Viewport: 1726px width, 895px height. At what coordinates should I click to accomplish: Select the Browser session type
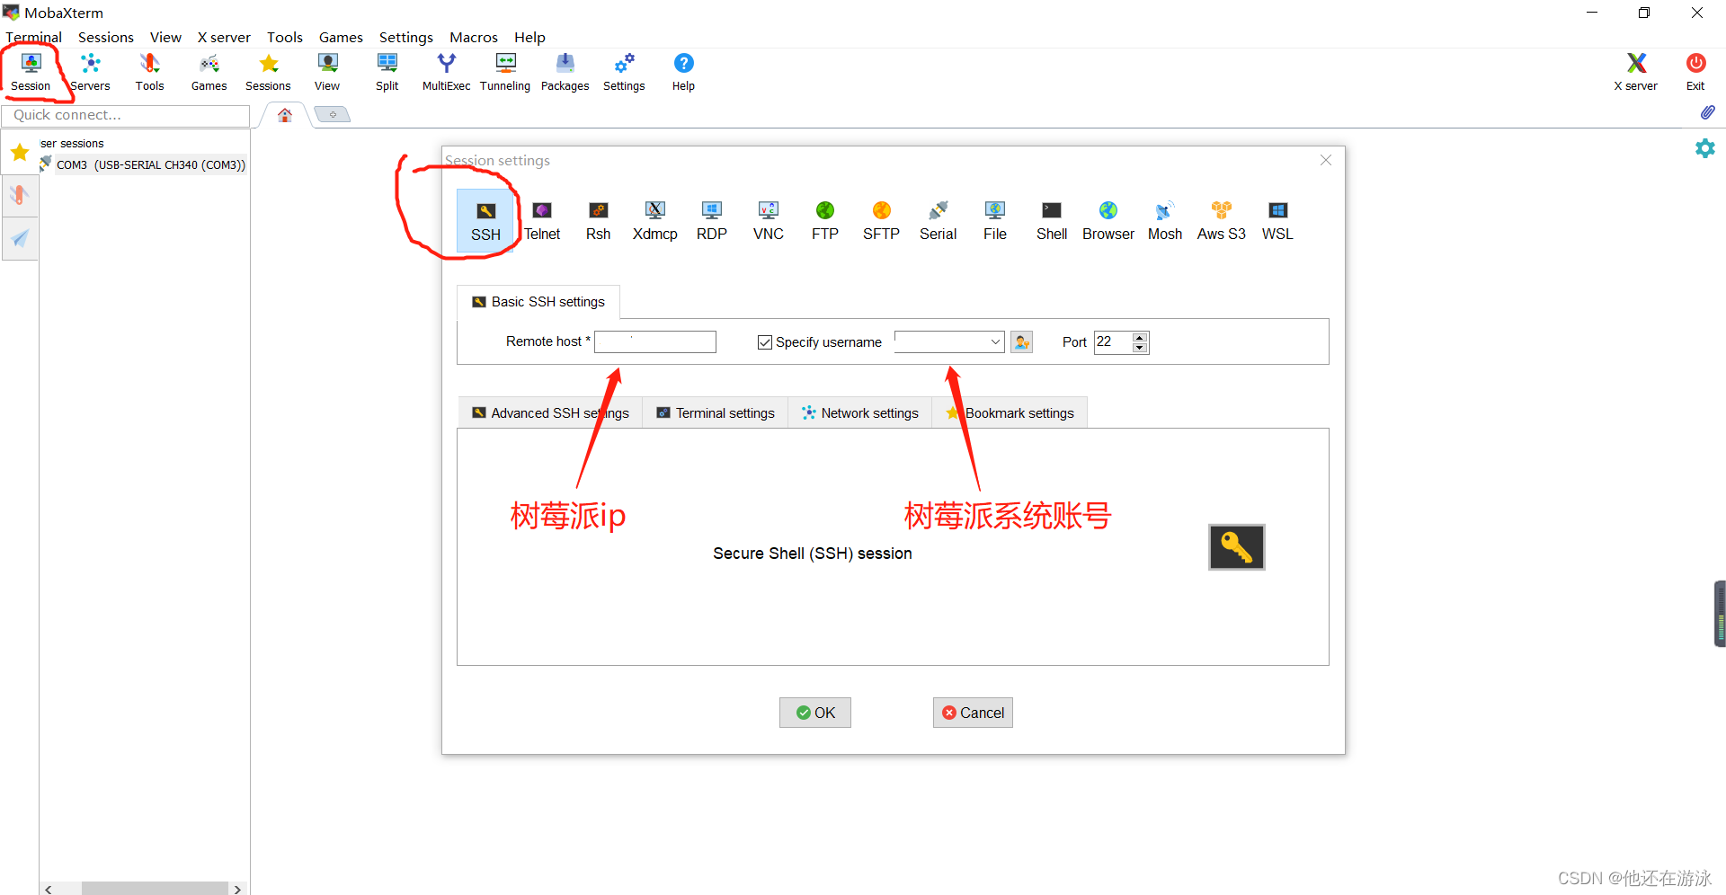(1108, 221)
